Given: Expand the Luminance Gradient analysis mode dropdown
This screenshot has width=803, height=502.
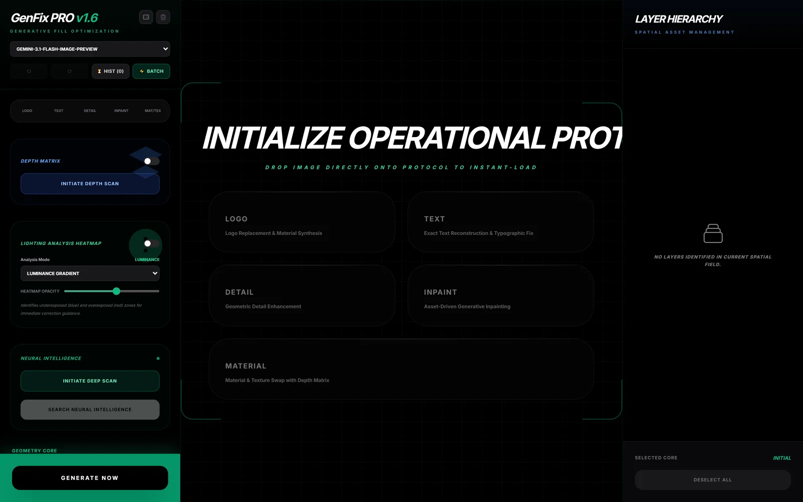Looking at the screenshot, I should pos(90,274).
